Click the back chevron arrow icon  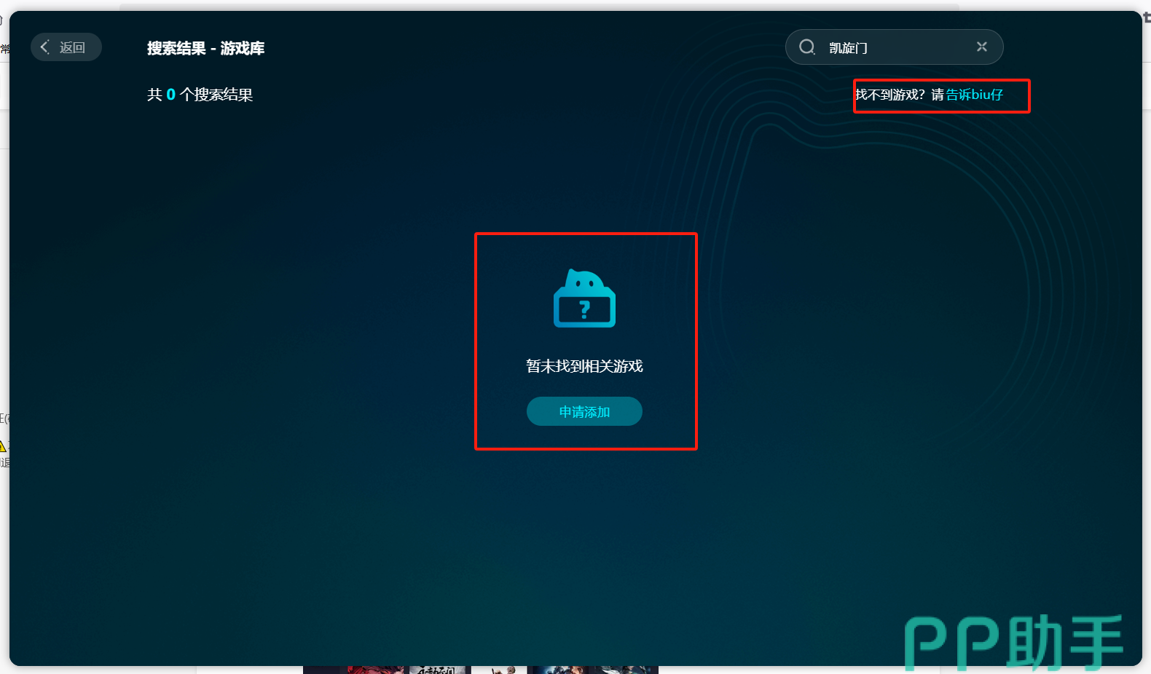click(x=45, y=47)
